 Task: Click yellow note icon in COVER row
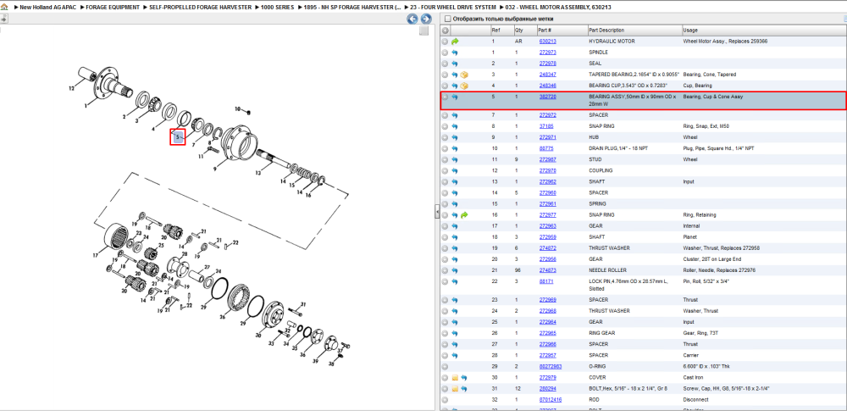[455, 377]
